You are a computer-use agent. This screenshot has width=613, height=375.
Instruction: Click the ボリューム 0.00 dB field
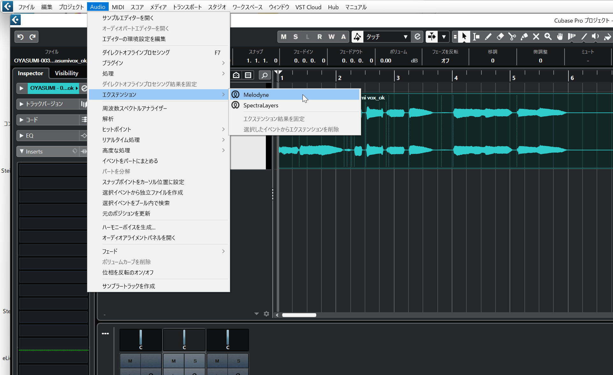pos(398,61)
